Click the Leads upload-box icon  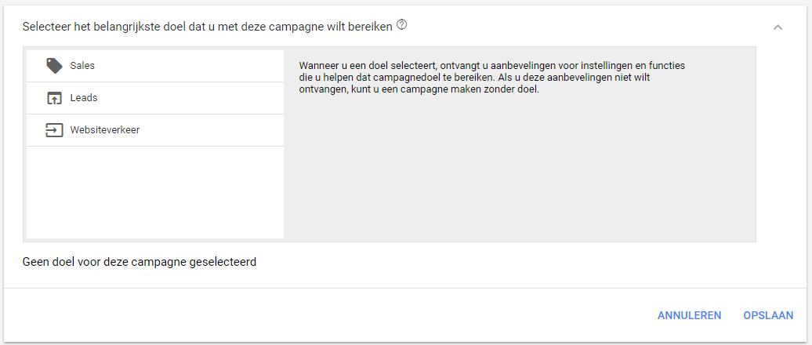point(54,98)
